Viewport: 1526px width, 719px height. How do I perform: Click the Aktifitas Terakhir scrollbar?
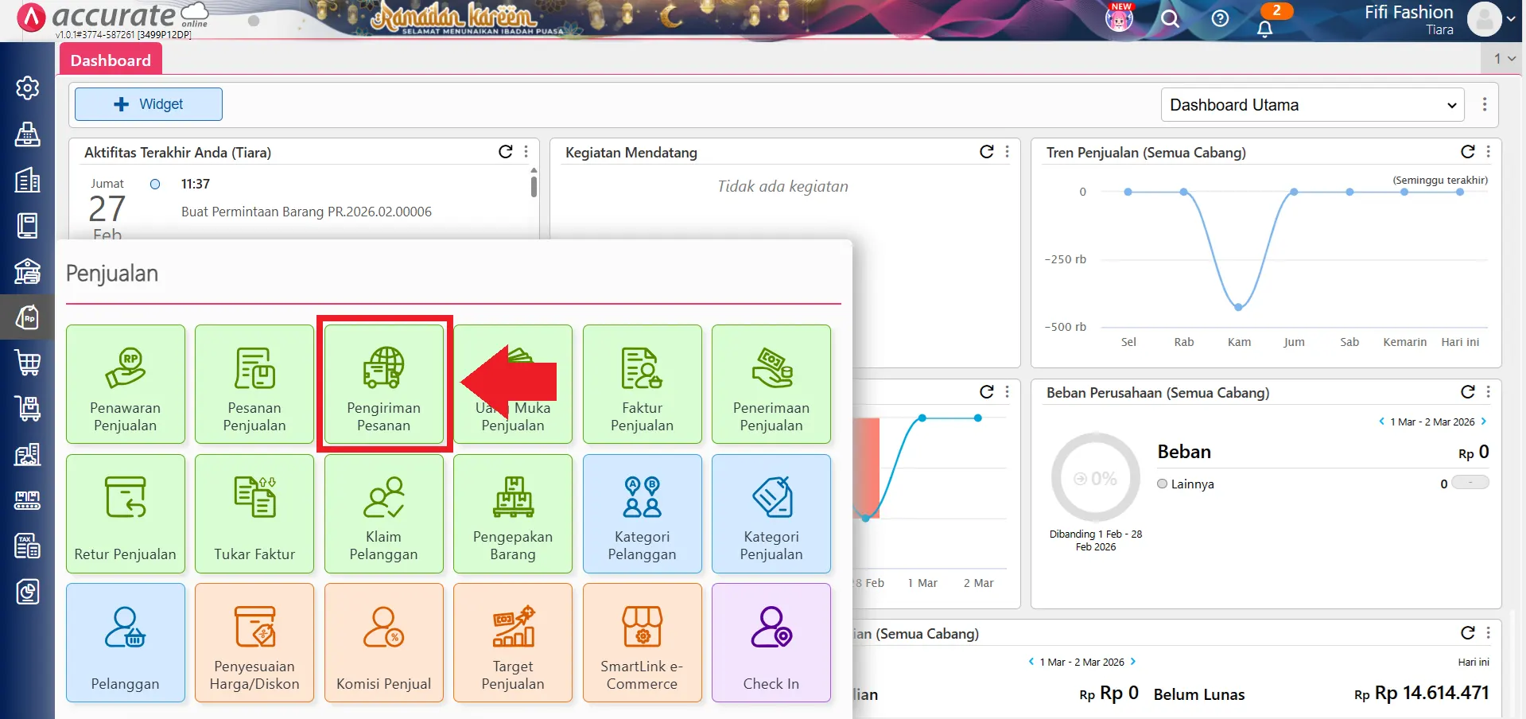(534, 186)
